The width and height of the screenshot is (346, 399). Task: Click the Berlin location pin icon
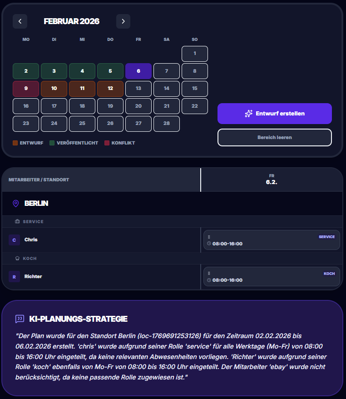tap(16, 204)
